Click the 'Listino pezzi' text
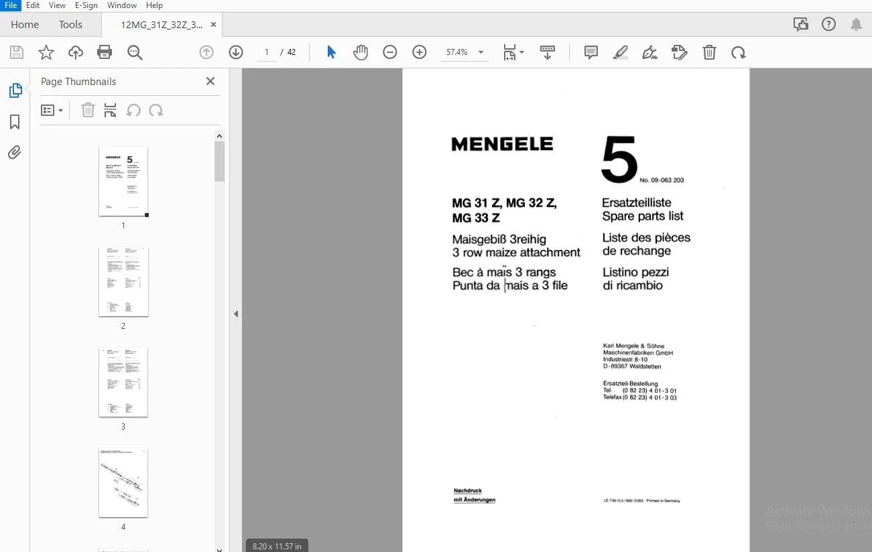 pyautogui.click(x=635, y=272)
